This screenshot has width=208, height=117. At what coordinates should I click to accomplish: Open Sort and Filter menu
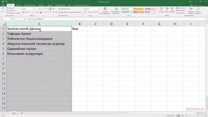click(x=191, y=11)
